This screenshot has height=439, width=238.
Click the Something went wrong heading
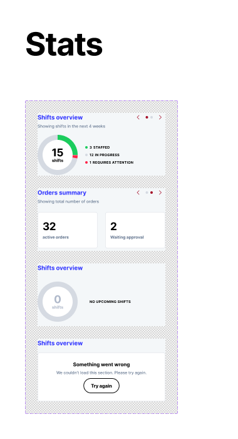click(x=101, y=364)
